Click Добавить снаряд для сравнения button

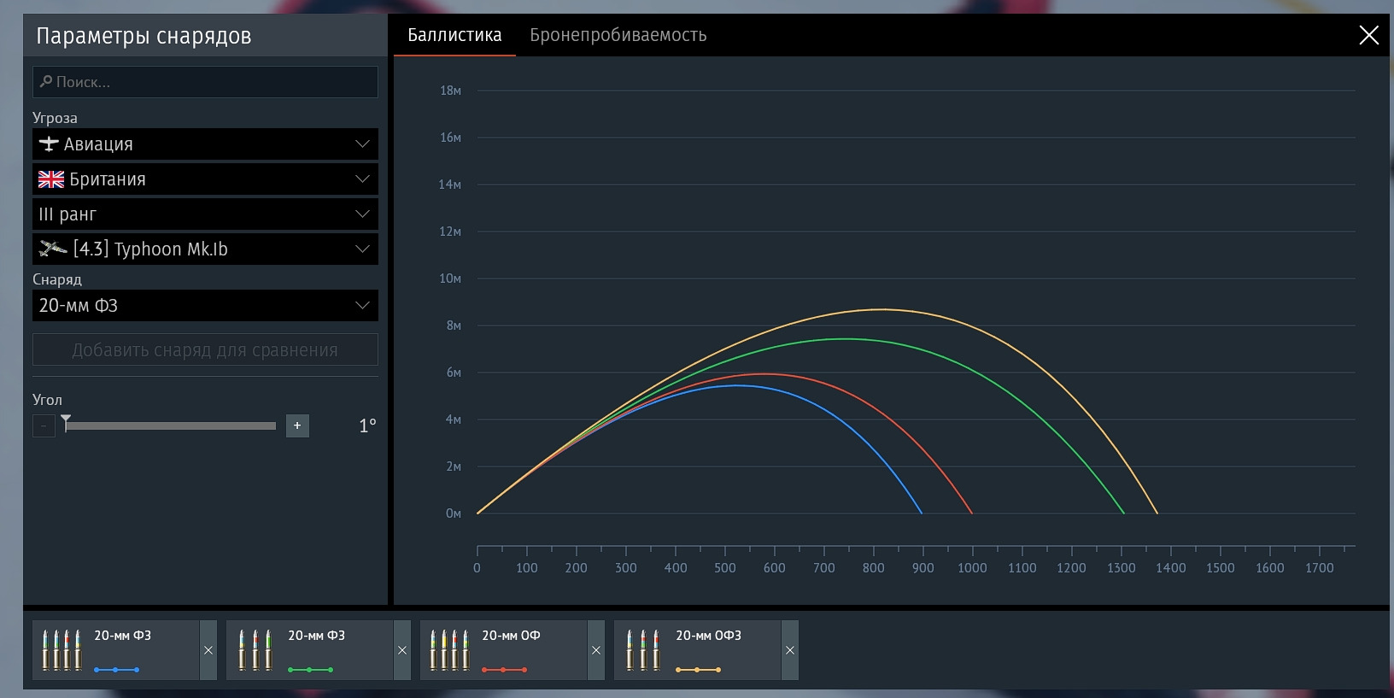coord(205,350)
